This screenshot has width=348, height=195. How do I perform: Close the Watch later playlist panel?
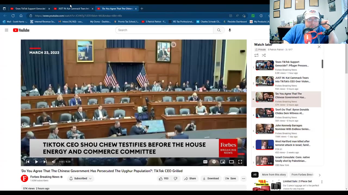coord(319,47)
